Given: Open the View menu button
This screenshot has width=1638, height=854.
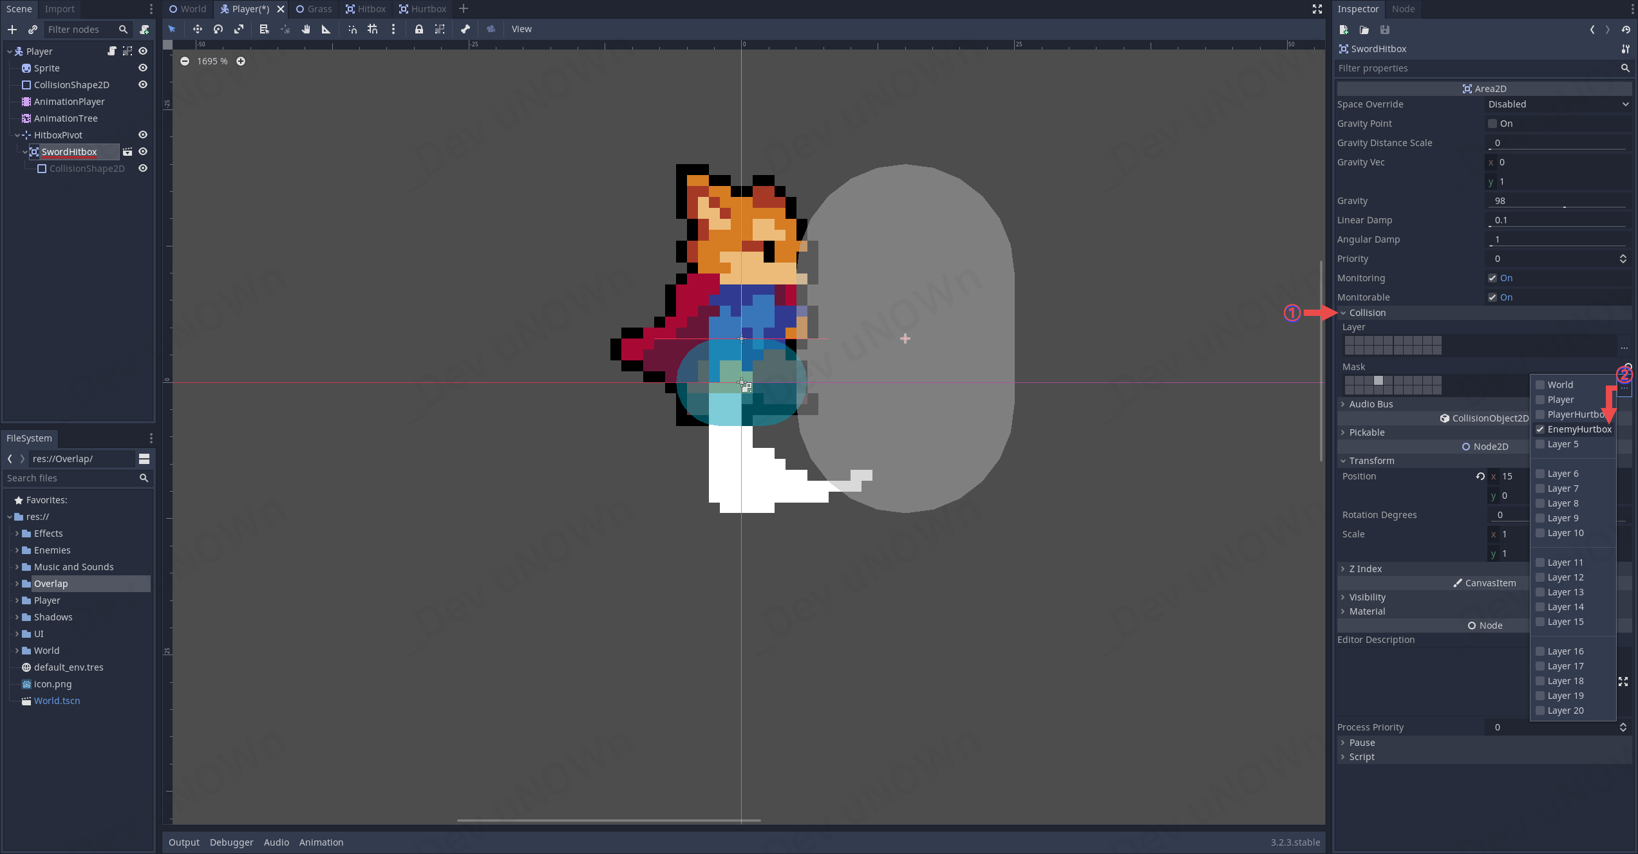Looking at the screenshot, I should pyautogui.click(x=521, y=29).
